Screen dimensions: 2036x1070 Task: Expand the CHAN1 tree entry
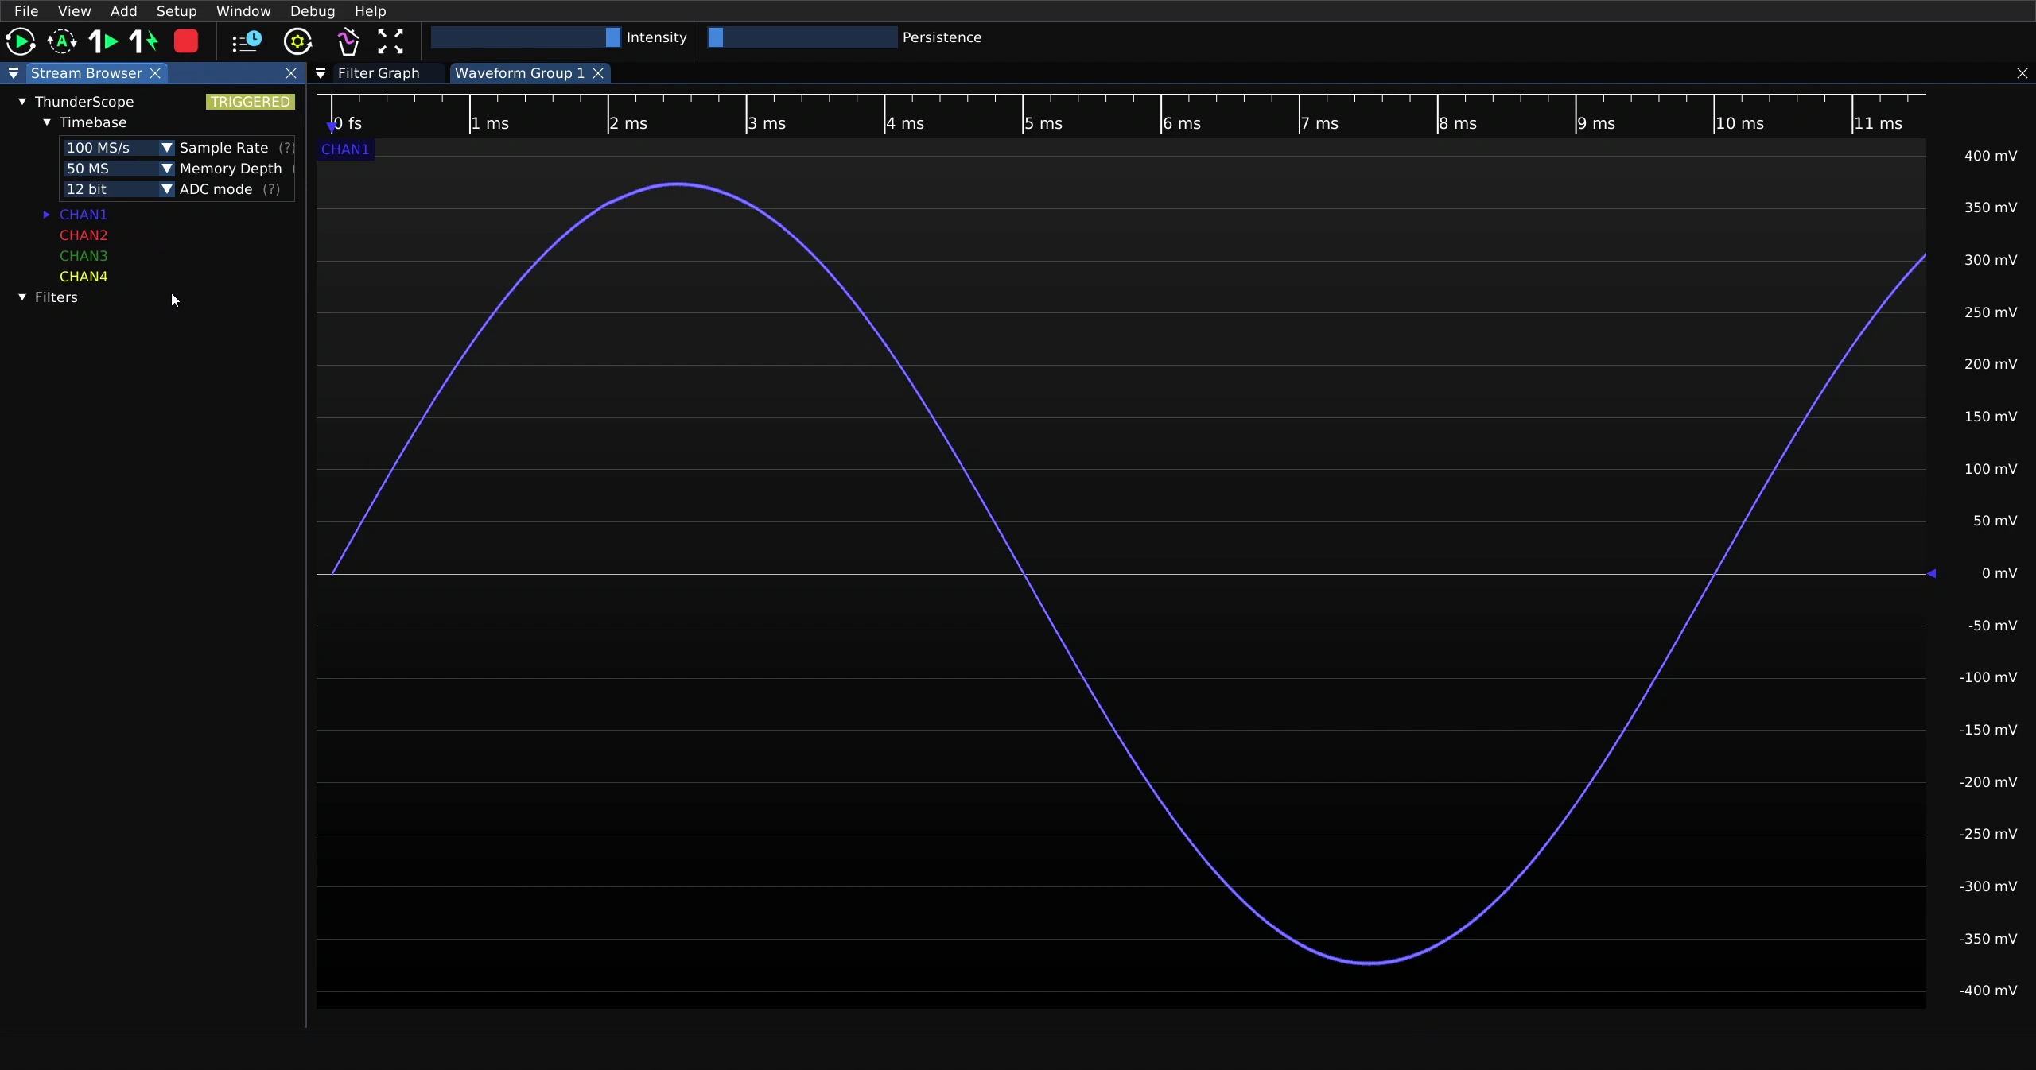coord(47,215)
